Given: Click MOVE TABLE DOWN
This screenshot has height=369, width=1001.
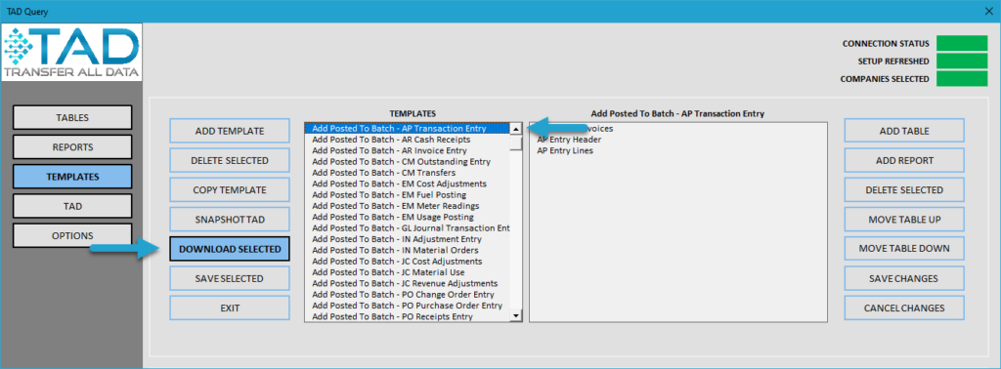Looking at the screenshot, I should pos(904,249).
